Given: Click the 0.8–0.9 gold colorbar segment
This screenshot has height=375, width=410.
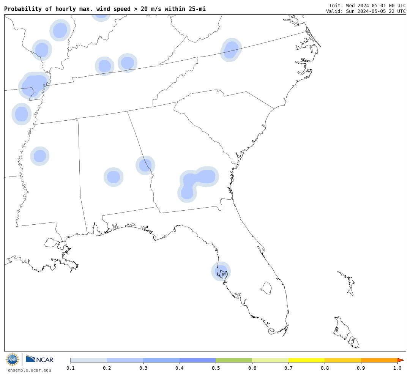Looking at the screenshot, I should (x=343, y=360).
